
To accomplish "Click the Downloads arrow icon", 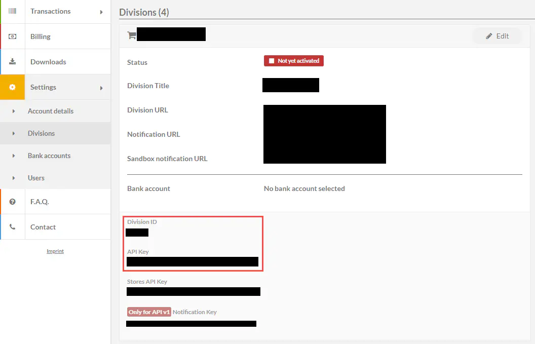I will coord(12,62).
